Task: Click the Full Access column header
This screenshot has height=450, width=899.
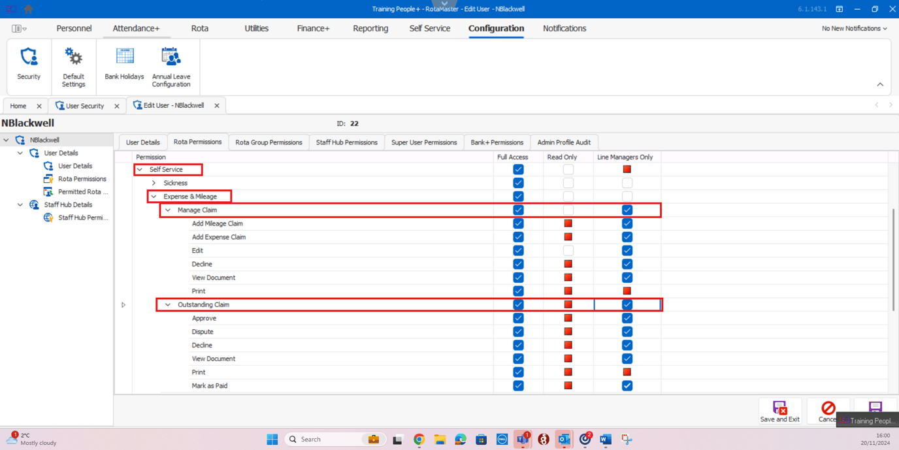Action: 513,157
